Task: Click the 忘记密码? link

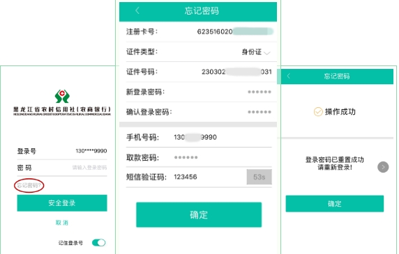Action: click(x=29, y=185)
